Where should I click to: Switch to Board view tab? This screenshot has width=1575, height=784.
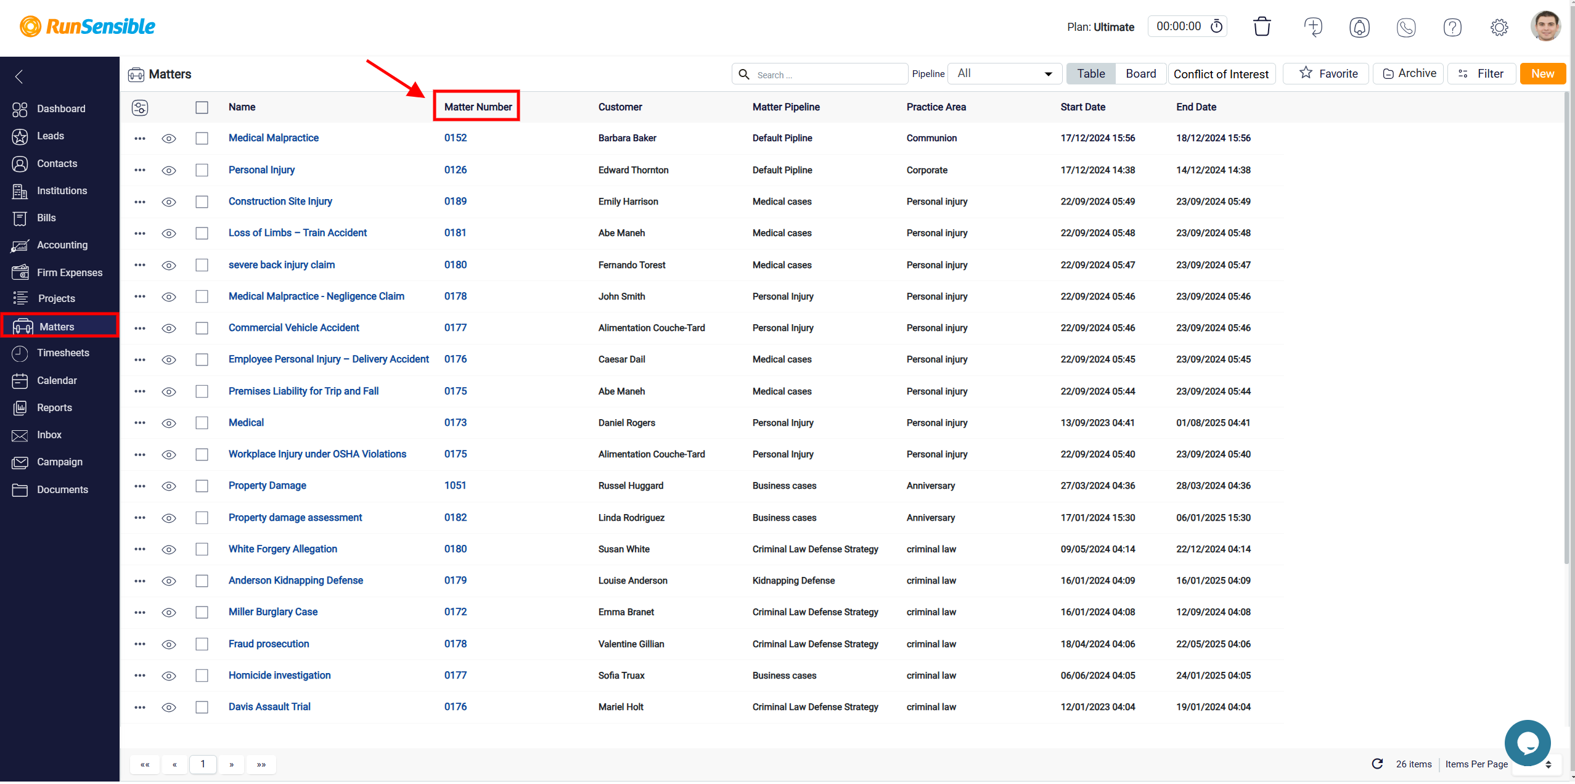coord(1138,73)
